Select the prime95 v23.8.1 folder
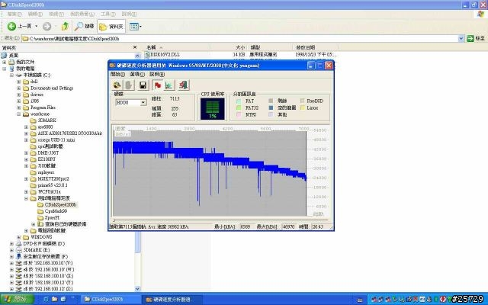 [53, 185]
